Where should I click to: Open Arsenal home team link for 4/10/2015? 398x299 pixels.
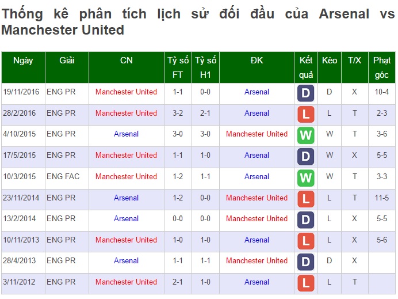(x=126, y=134)
